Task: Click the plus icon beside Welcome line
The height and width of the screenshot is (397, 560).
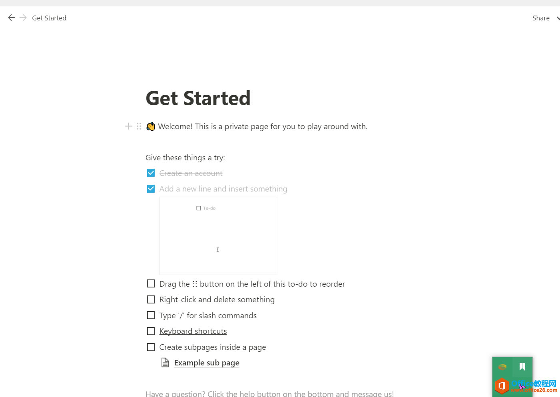Action: click(128, 126)
